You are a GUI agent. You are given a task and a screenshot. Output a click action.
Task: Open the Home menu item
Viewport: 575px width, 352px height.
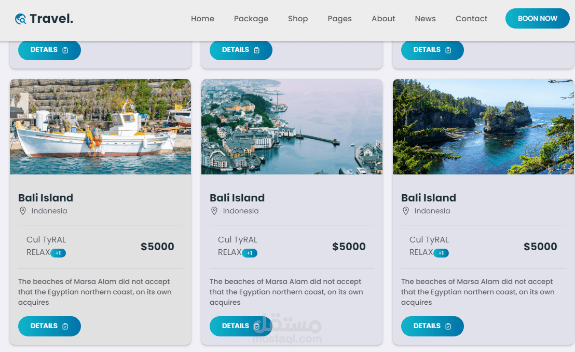click(x=202, y=19)
